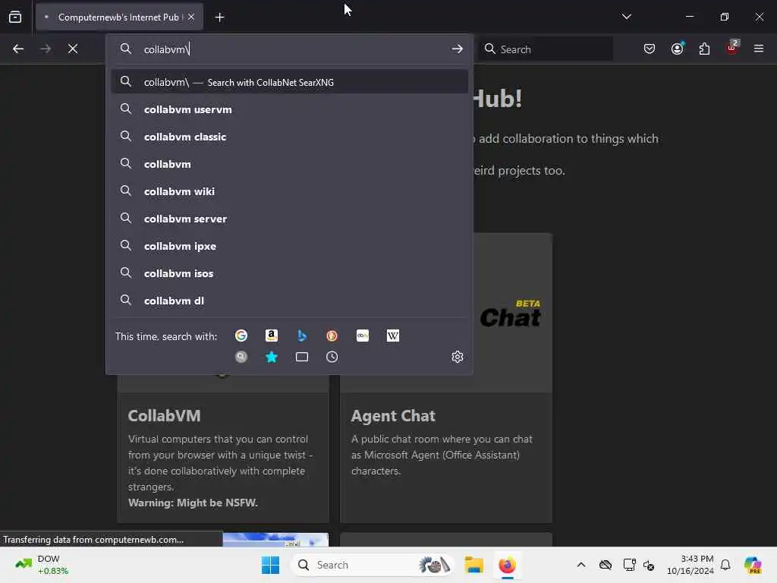Choose the 'collabvm classic' suggestion

click(x=290, y=137)
